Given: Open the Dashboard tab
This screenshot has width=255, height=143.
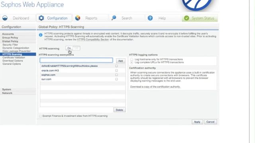Looking at the screenshot, I should pyautogui.click(x=18, y=18).
